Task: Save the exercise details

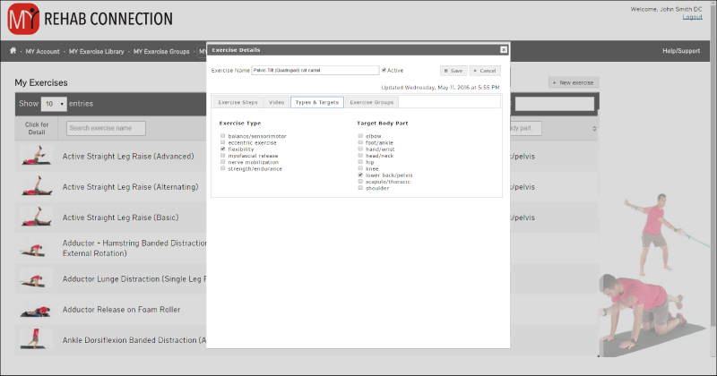Action: pyautogui.click(x=453, y=70)
